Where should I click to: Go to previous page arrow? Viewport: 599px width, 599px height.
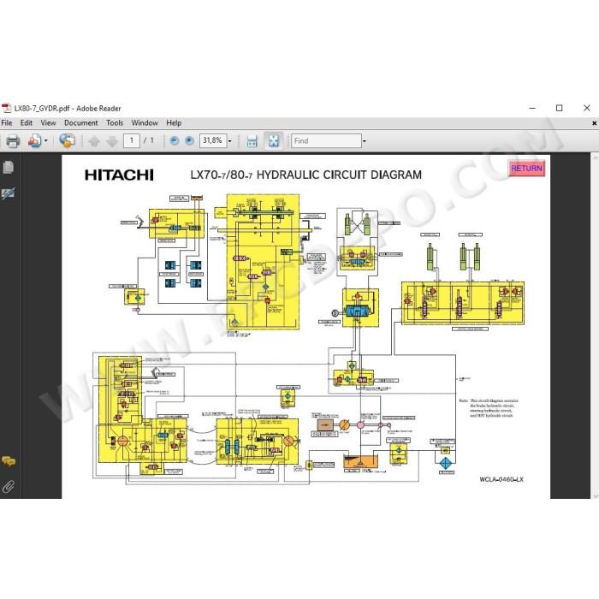[x=94, y=141]
